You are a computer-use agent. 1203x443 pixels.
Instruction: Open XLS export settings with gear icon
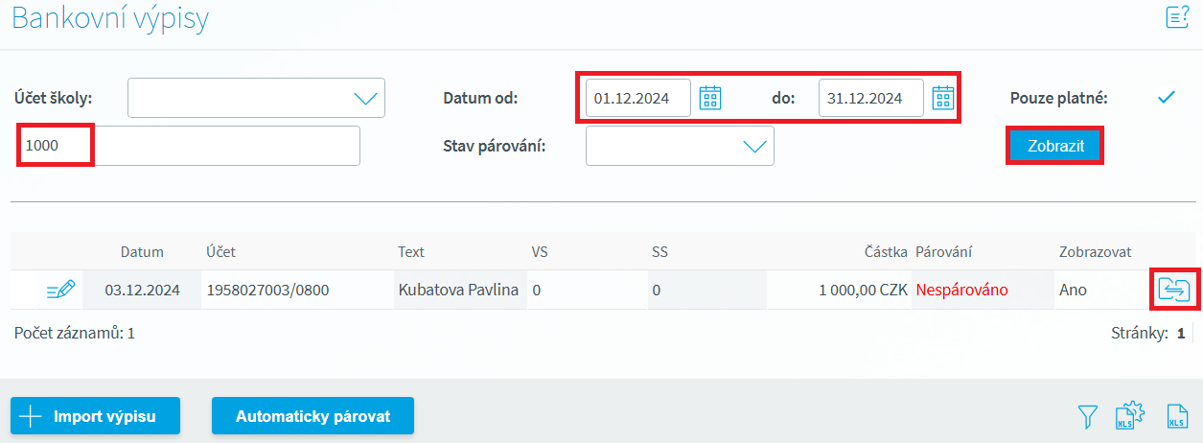[x=1128, y=416]
